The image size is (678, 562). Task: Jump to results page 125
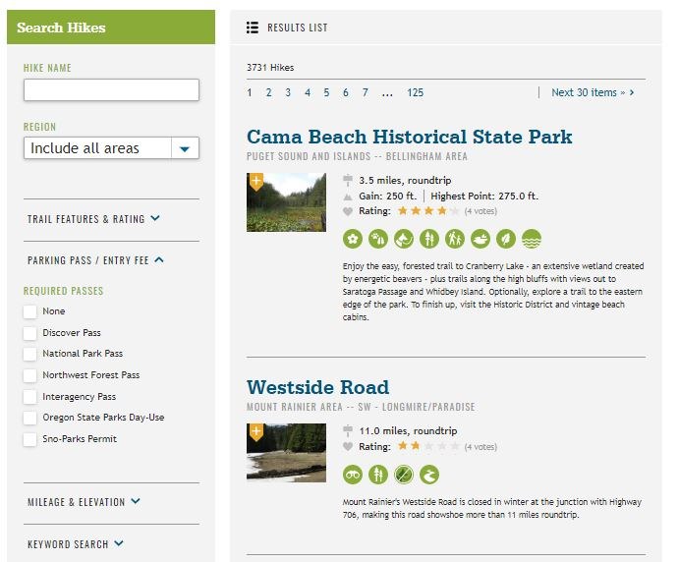415,92
